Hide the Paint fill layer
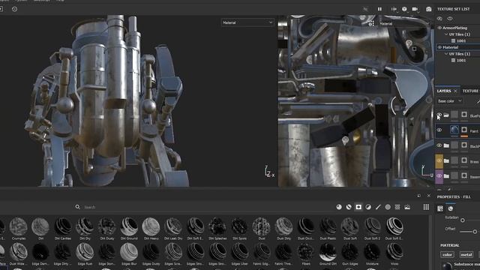Image resolution: width=480 pixels, height=270 pixels. click(439, 130)
